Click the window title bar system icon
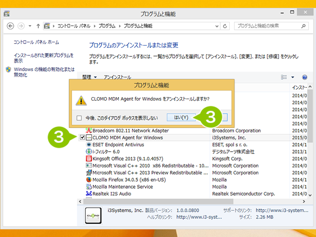This screenshot has height=237, width=316. (x=7, y=14)
